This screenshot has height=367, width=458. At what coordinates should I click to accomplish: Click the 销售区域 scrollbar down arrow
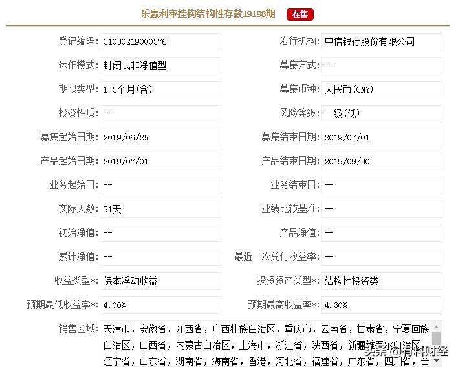click(437, 361)
